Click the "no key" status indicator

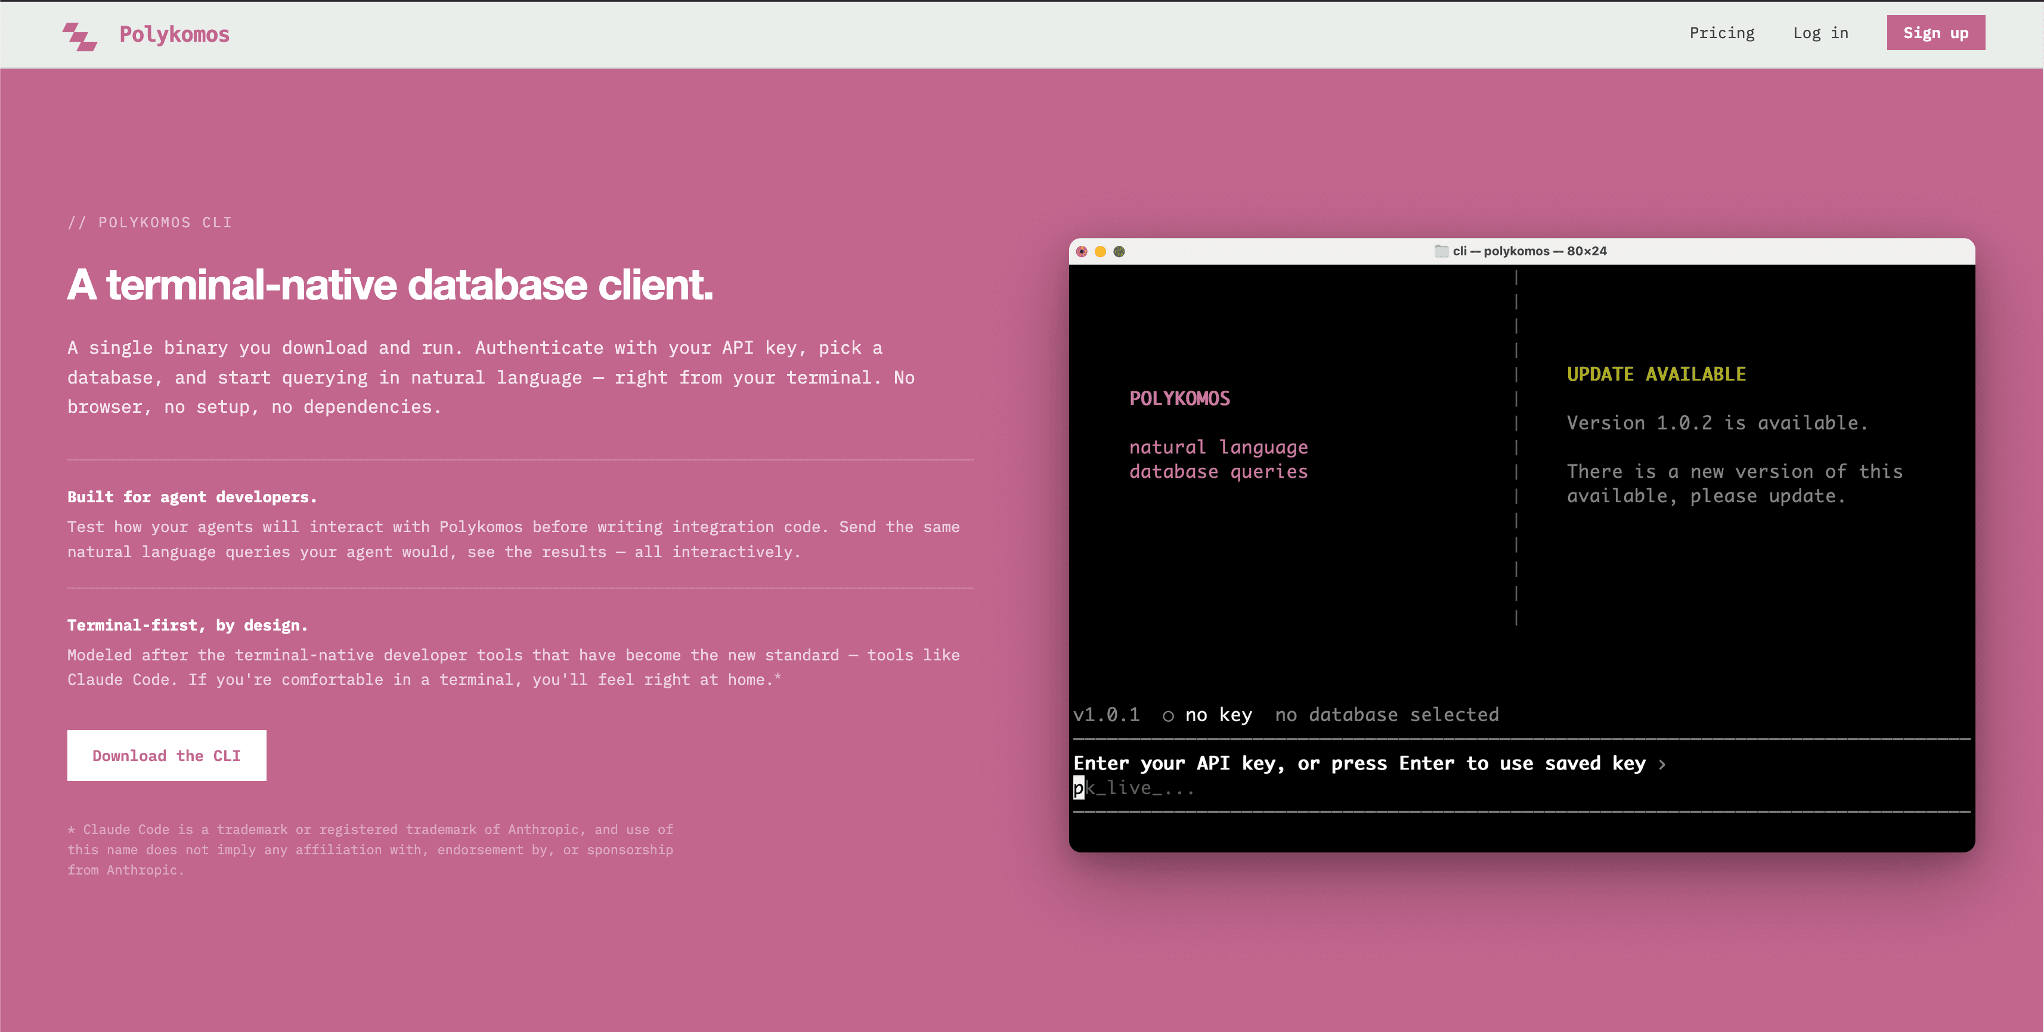pos(1217,715)
